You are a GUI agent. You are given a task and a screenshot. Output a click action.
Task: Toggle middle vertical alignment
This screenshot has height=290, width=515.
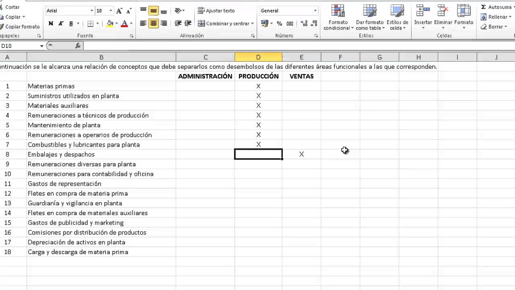tap(153, 11)
